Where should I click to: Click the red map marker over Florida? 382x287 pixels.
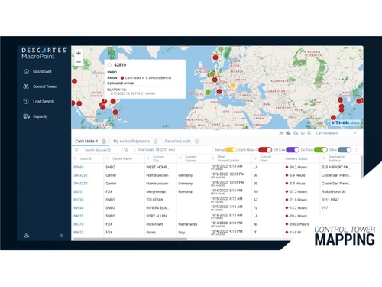click(x=115, y=112)
